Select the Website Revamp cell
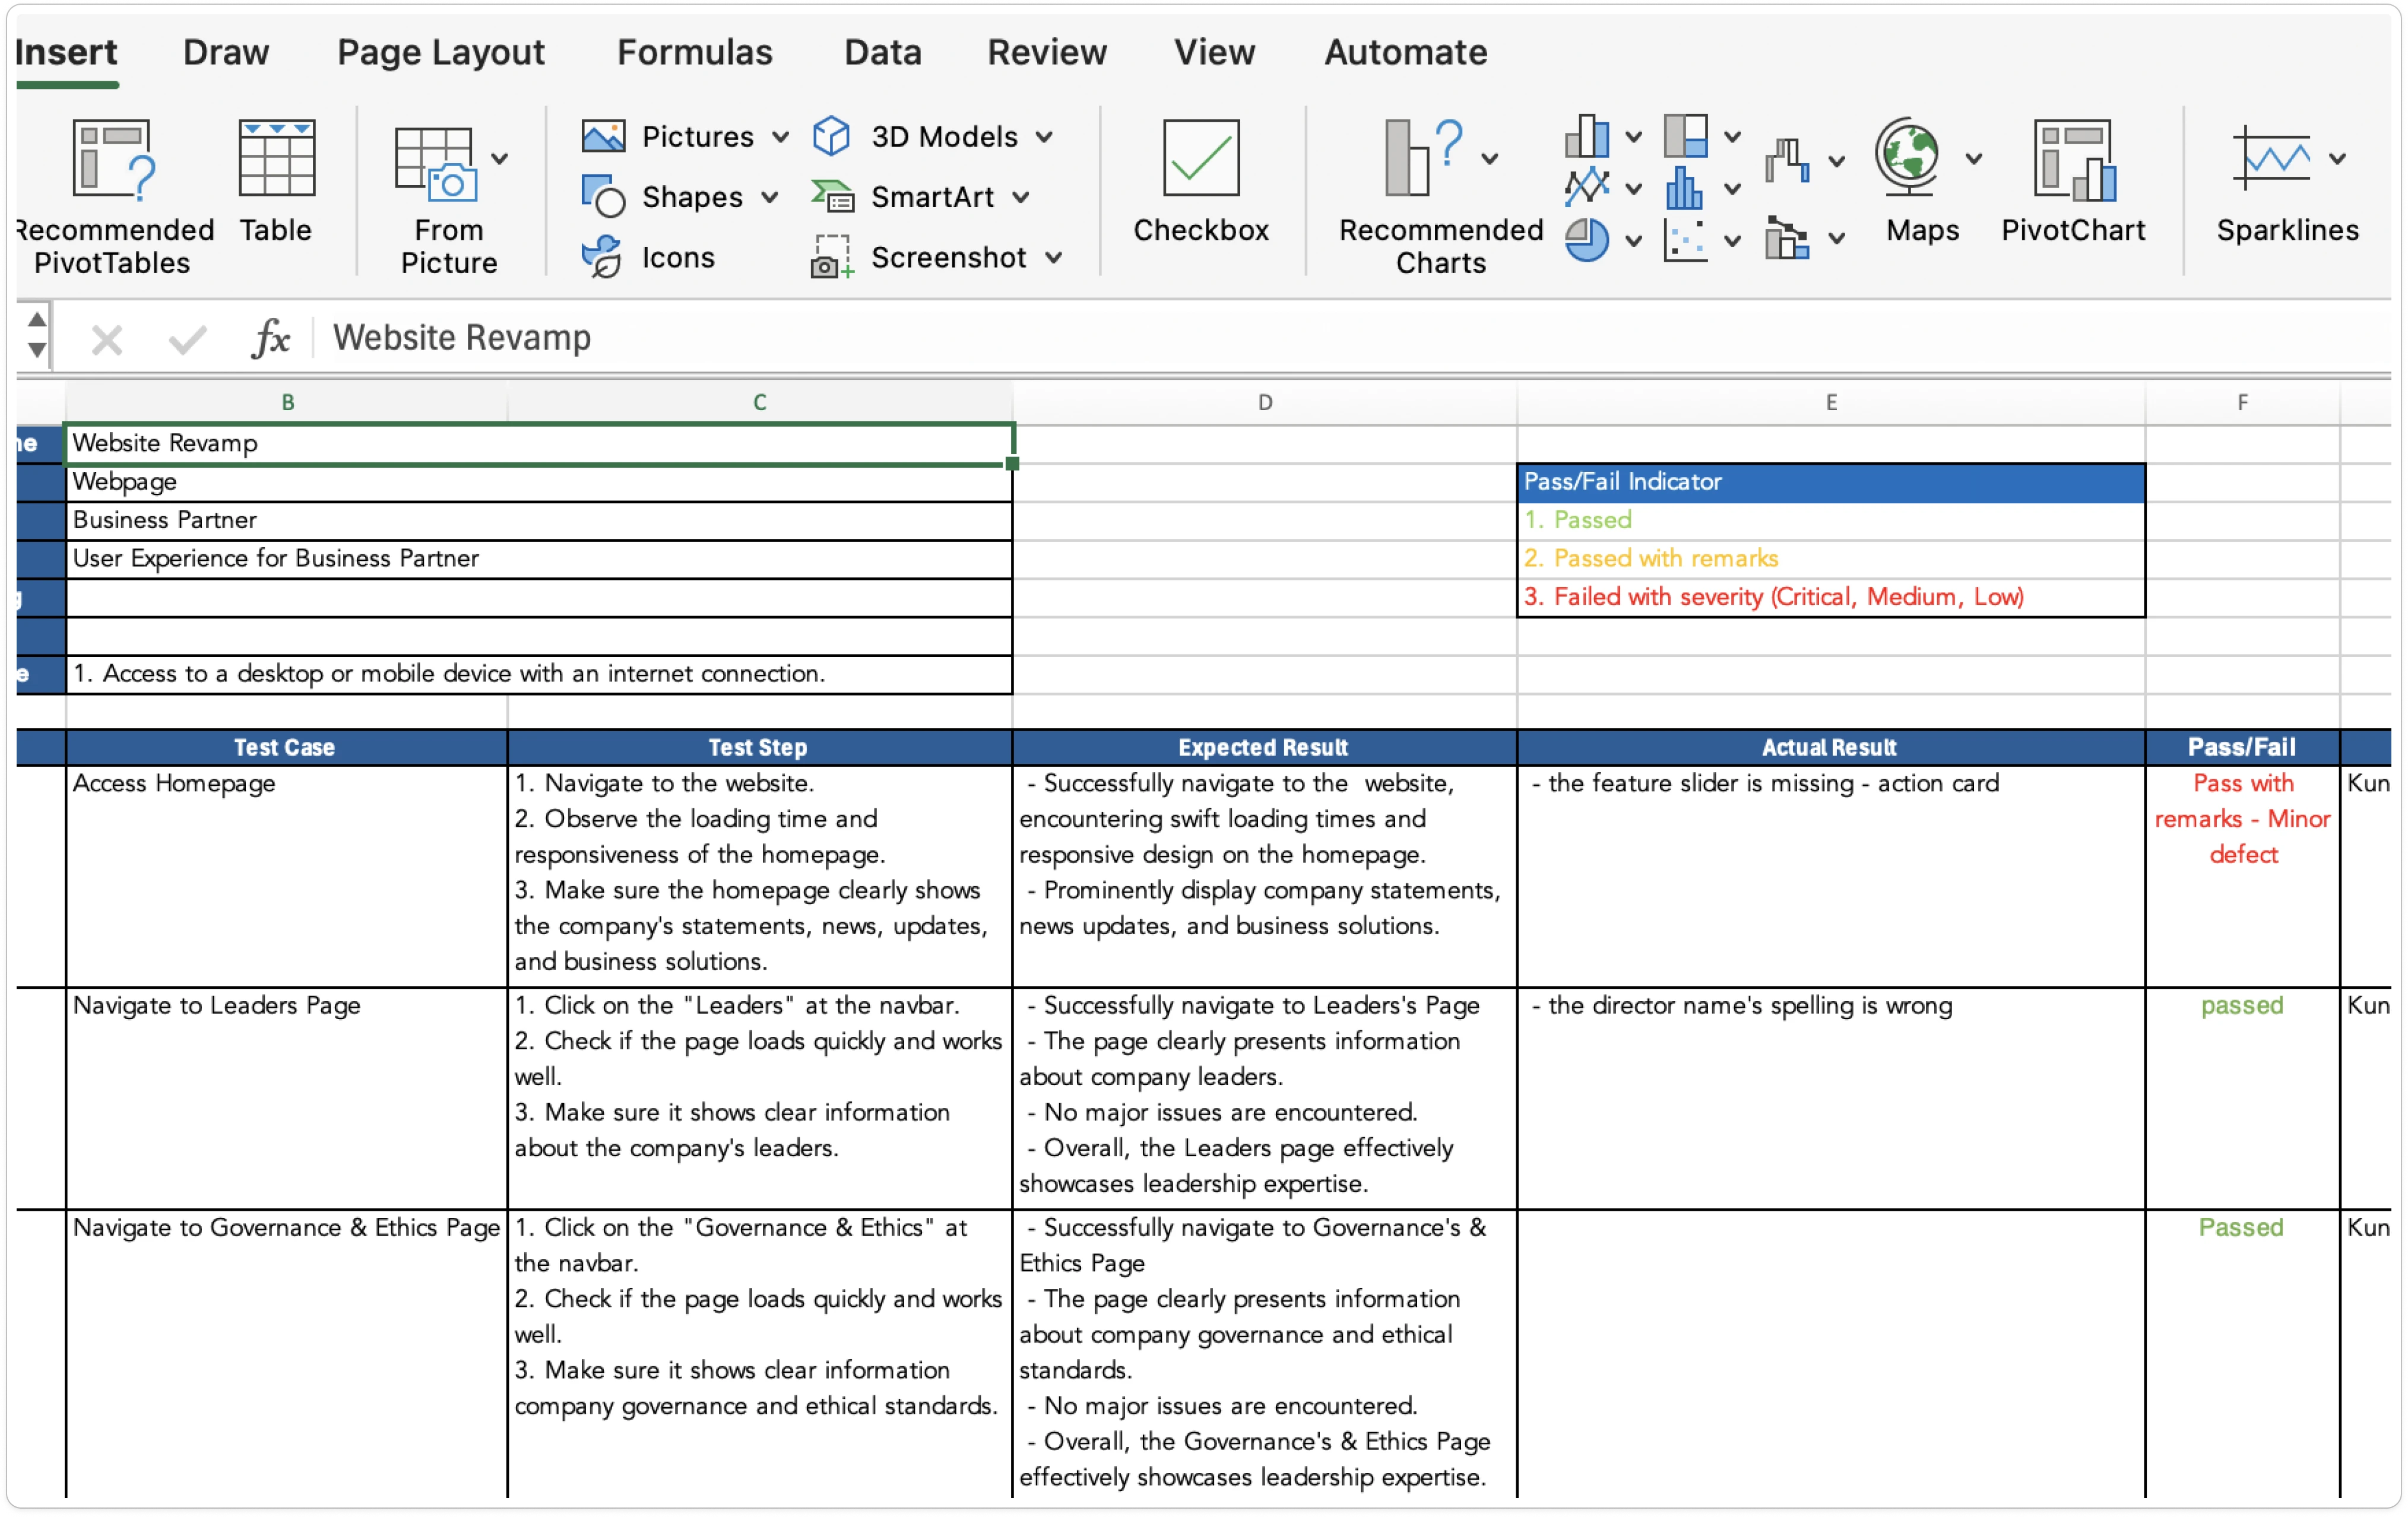Screen dimensions: 2408x1517 tap(540, 444)
